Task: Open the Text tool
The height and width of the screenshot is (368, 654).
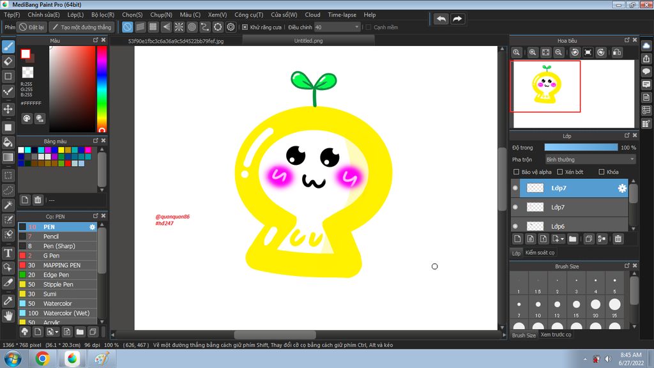Action: tap(8, 253)
